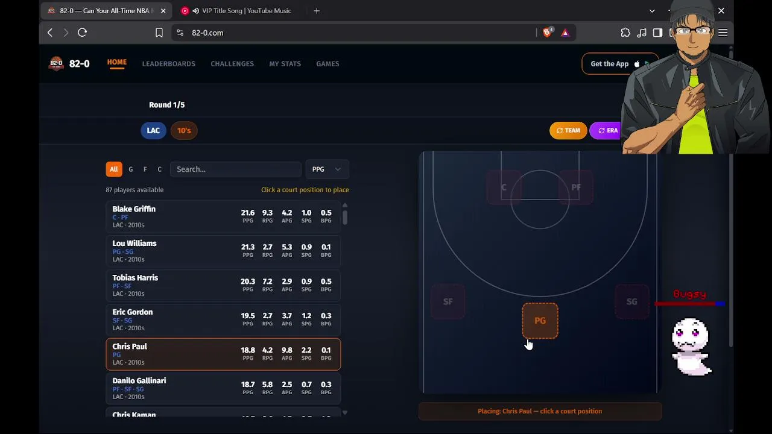Go to the HOME nav item
The height and width of the screenshot is (434, 772).
[x=117, y=62]
